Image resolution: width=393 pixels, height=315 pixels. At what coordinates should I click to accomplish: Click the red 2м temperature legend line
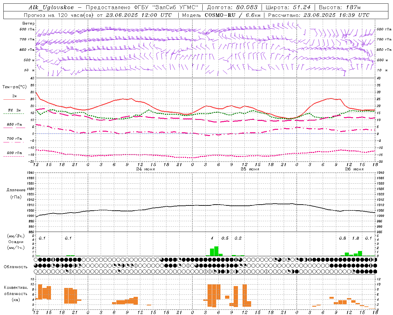tap(14, 100)
